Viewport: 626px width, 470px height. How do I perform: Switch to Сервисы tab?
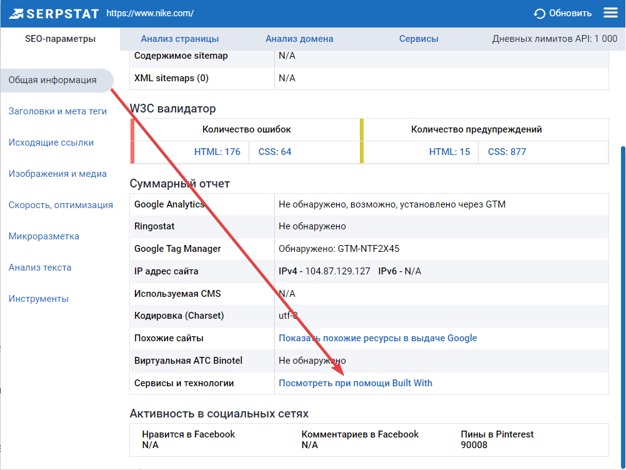[x=419, y=39]
